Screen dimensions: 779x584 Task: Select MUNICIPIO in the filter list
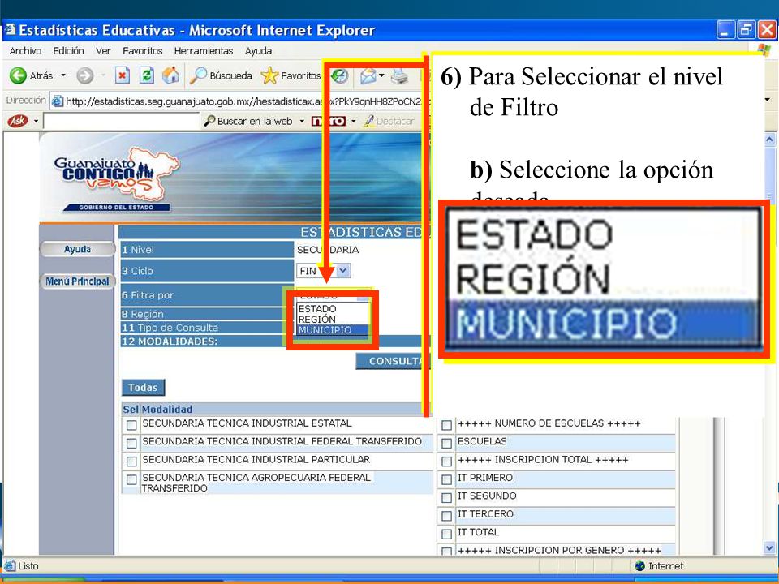tap(332, 330)
